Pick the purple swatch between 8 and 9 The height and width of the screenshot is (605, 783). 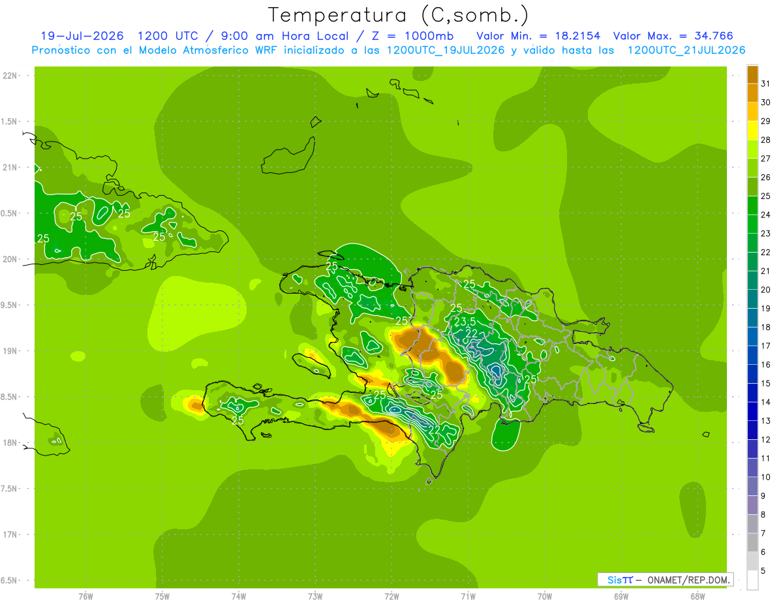tap(752, 505)
